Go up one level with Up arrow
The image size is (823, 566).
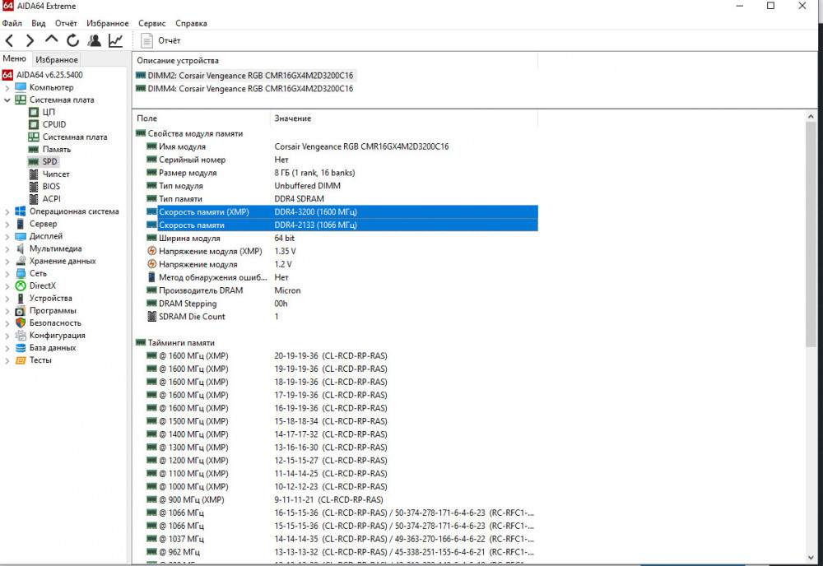pyautogui.click(x=51, y=39)
